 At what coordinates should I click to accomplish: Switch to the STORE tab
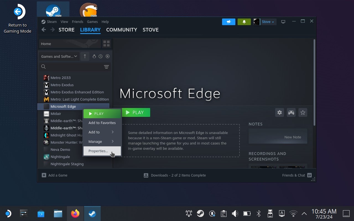click(x=66, y=30)
